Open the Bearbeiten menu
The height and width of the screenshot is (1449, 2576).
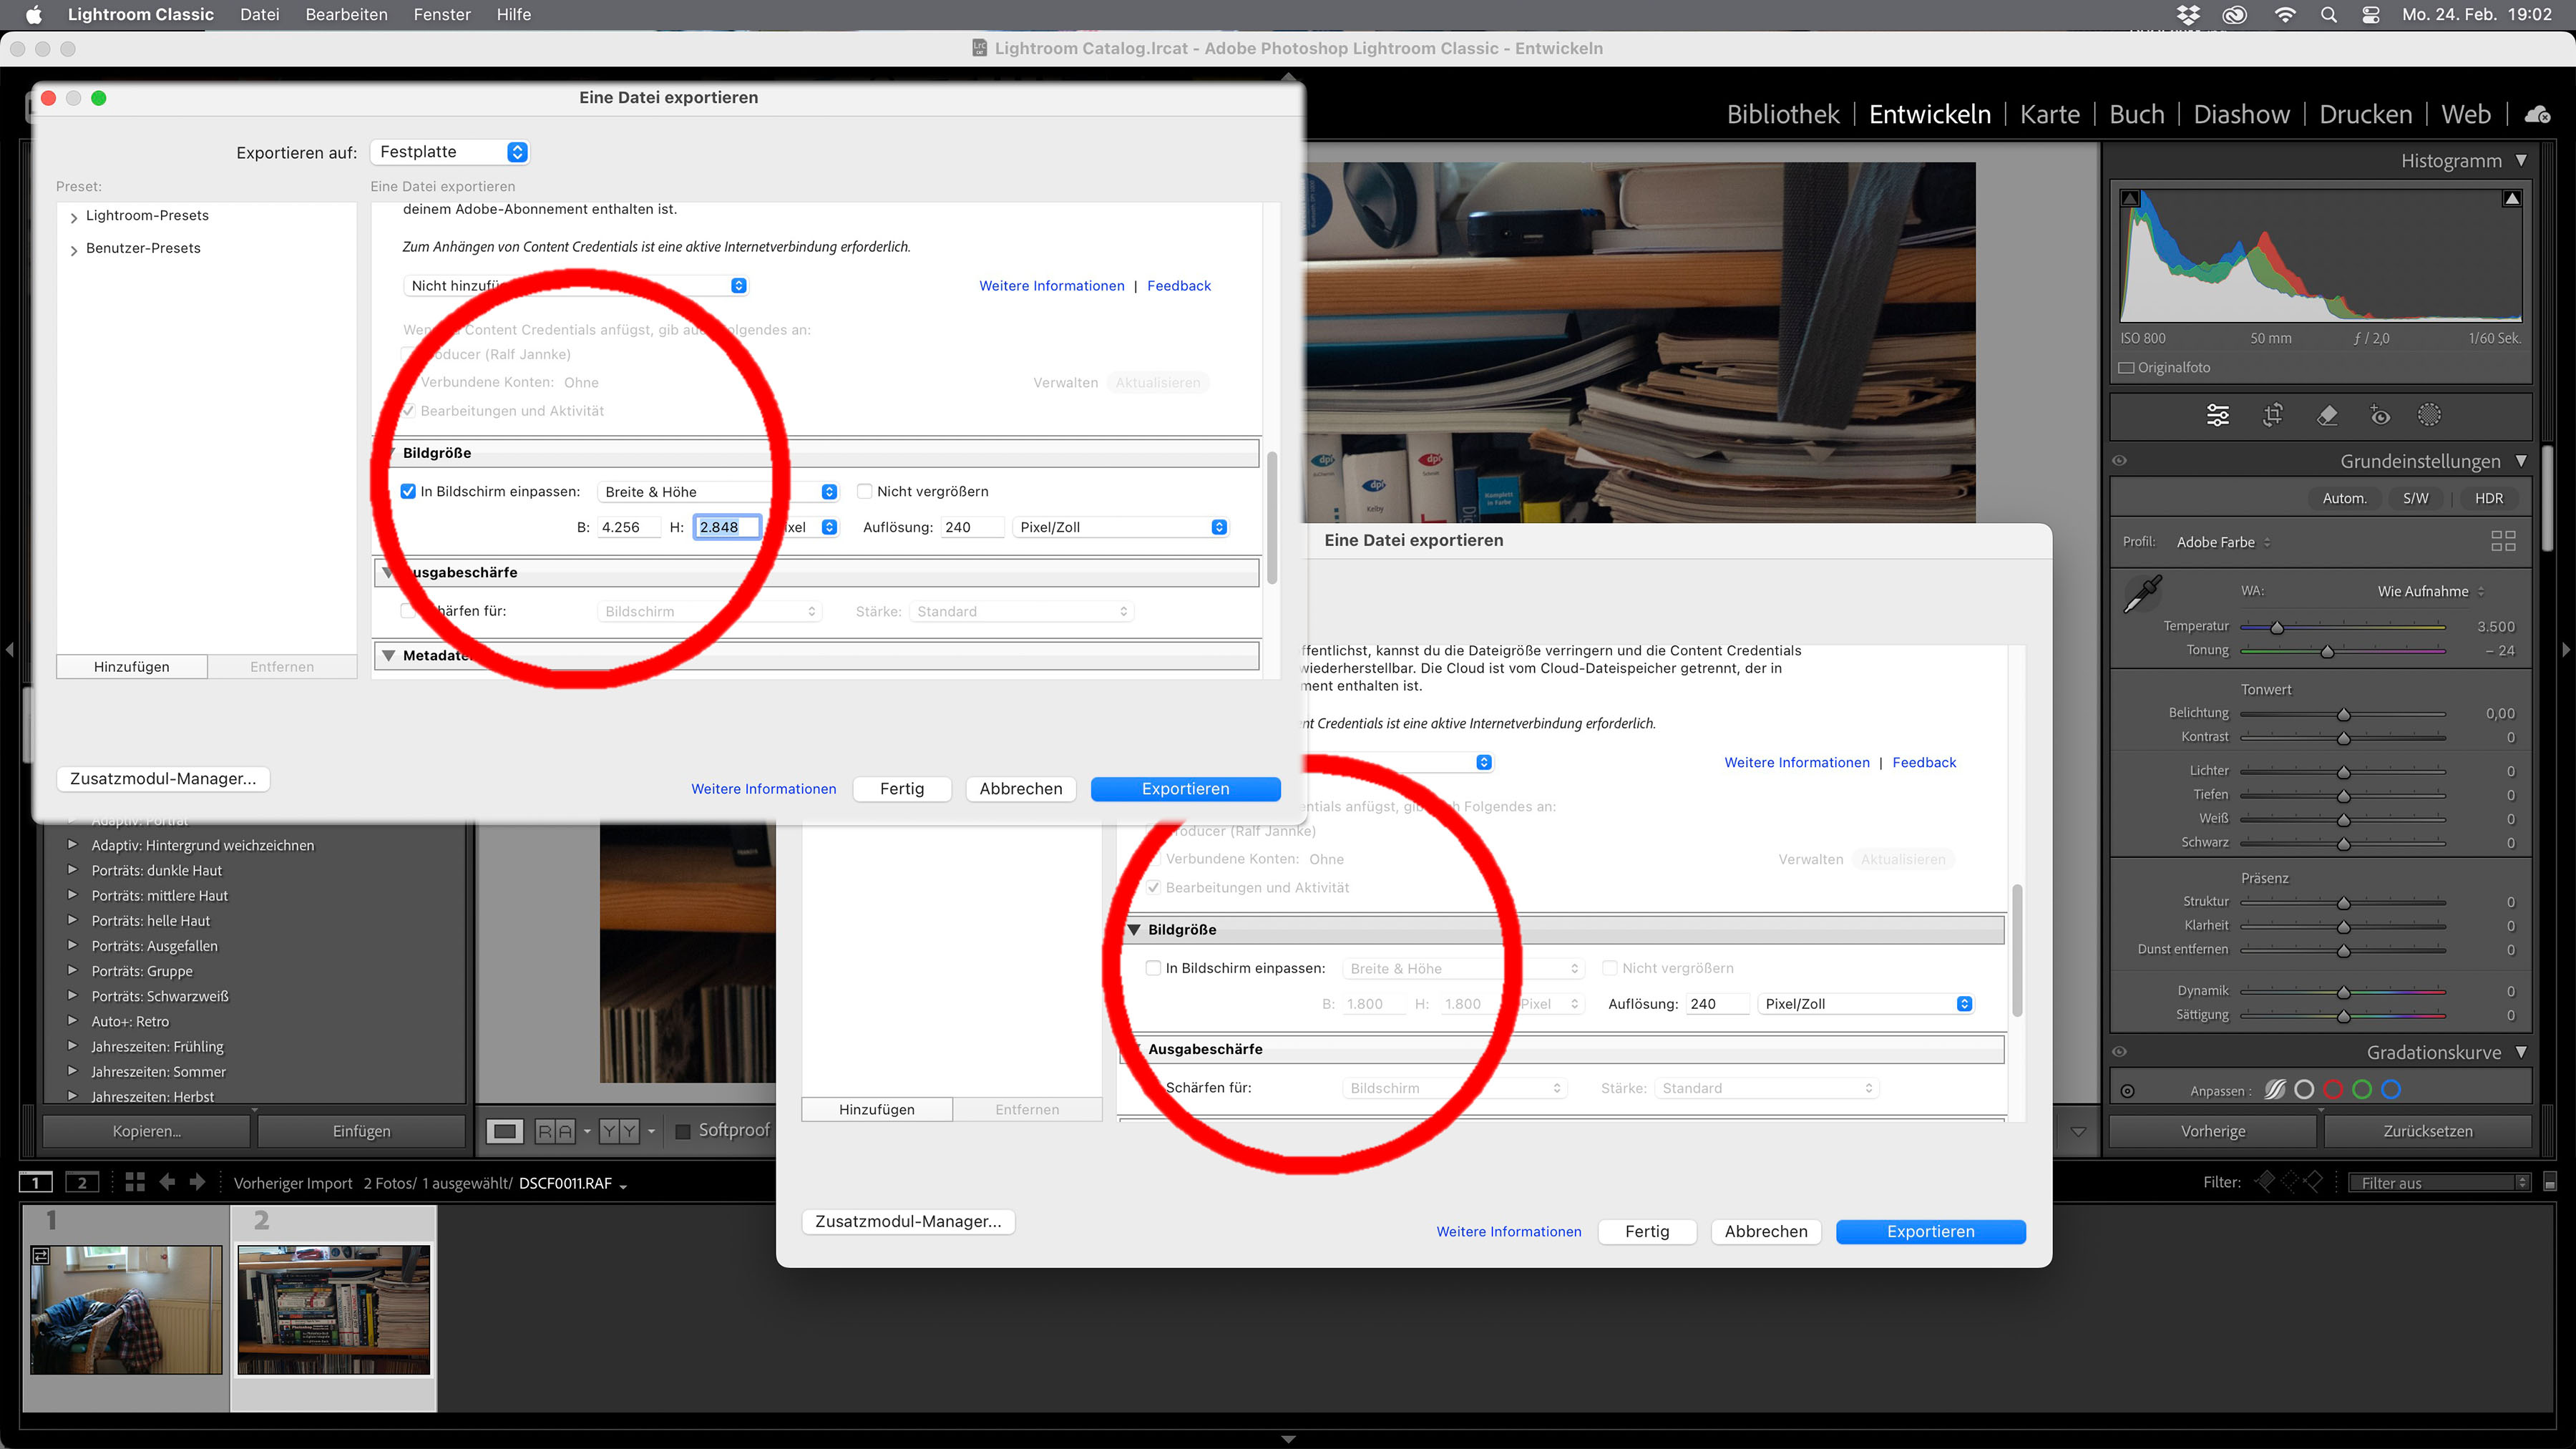[x=346, y=15]
